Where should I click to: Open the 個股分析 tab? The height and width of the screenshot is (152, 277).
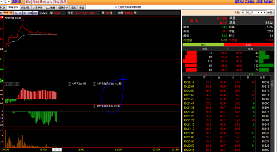pyautogui.click(x=63, y=8)
